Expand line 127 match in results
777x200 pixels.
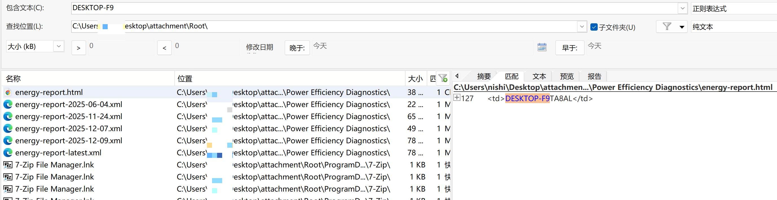click(x=457, y=98)
